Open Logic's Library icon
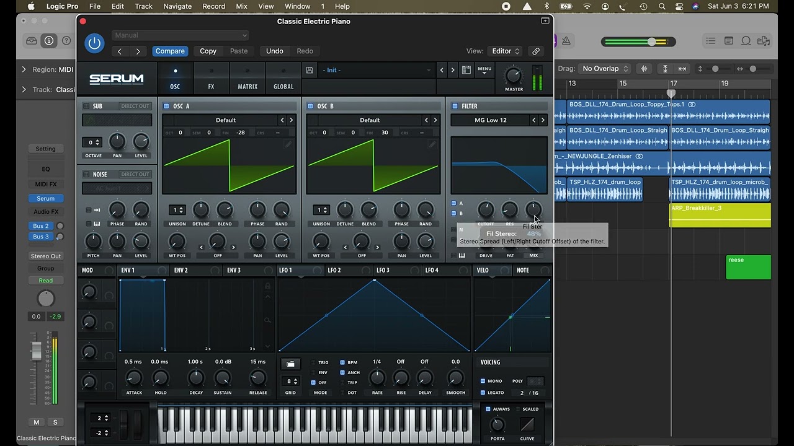Viewport: 794px width, 446px height. pyautogui.click(x=31, y=41)
